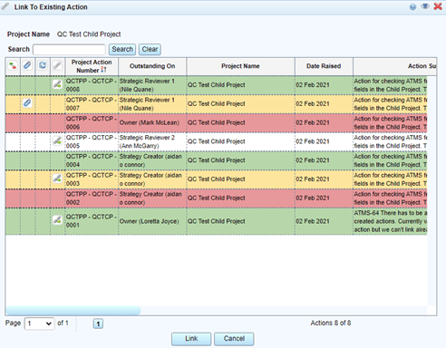Click linked-action icon in row 0001

click(x=57, y=220)
